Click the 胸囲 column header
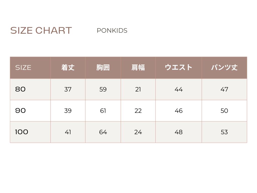Screen dimensions: 257x193 pyautogui.click(x=103, y=68)
